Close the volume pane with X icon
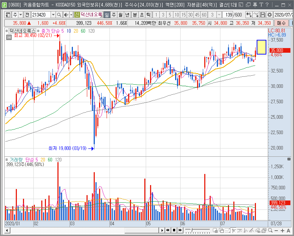The height and width of the screenshot is (236, 294). [x=289, y=159]
